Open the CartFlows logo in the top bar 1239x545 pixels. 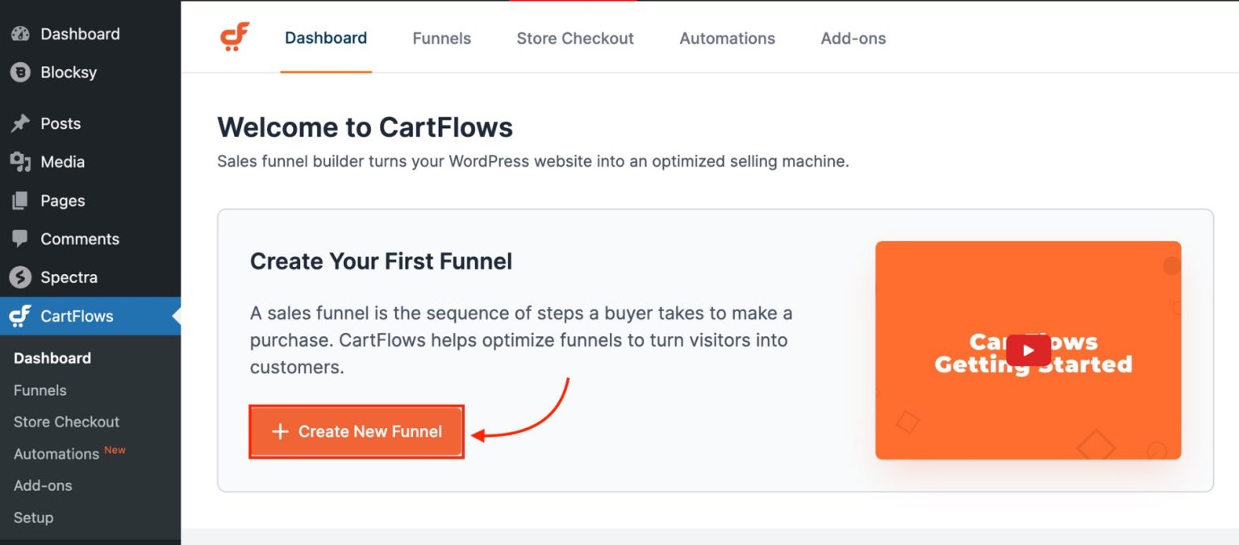click(232, 37)
